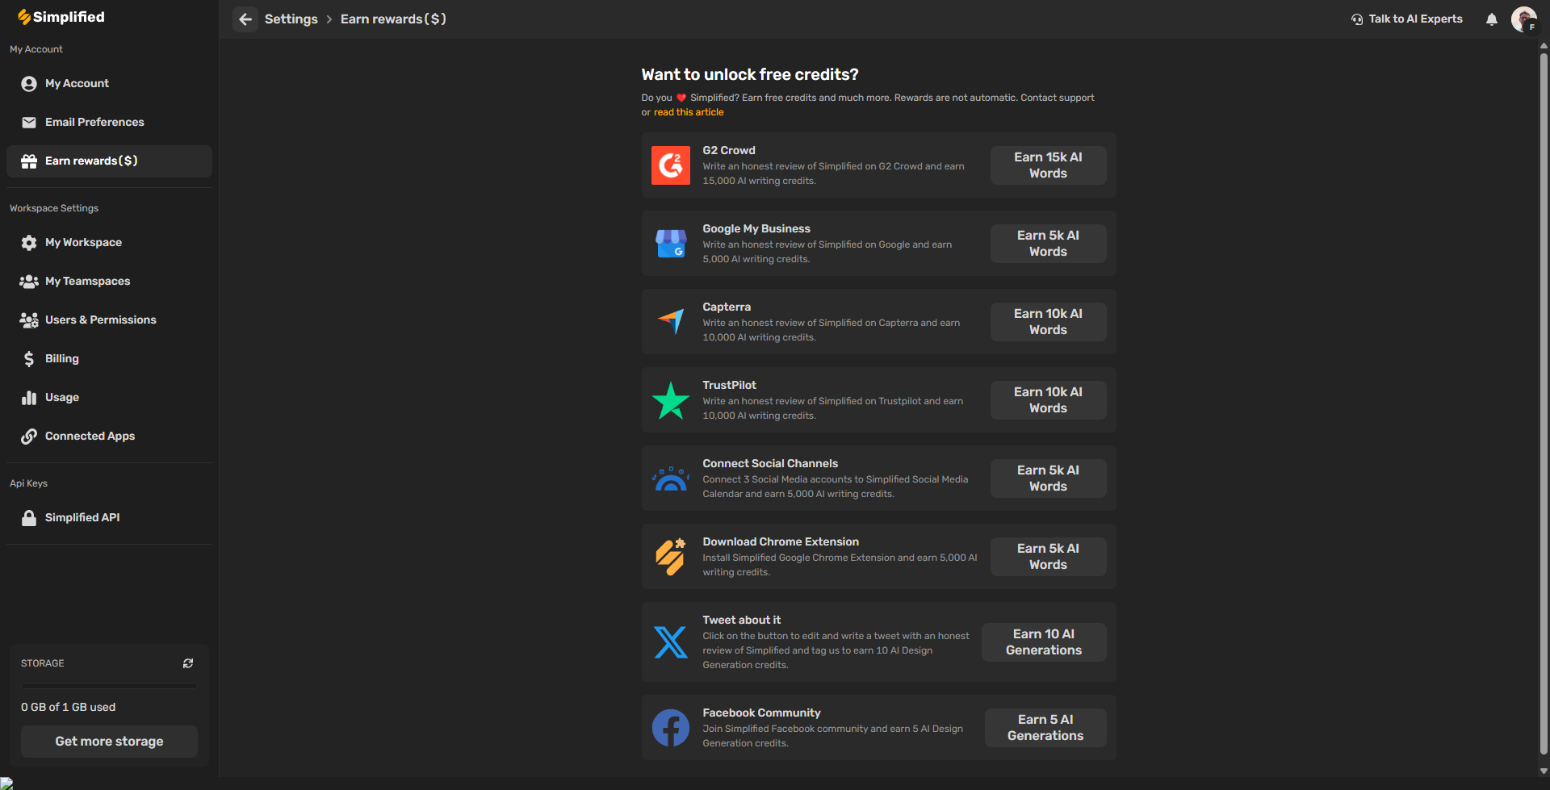Click Earn rewards($) in the breadcrumb
1550x790 pixels.
tap(393, 19)
